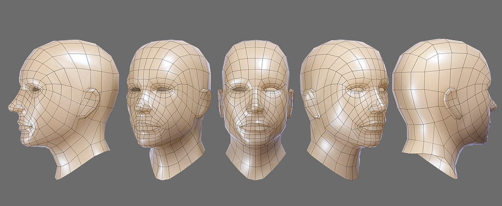Select the left-profile head model
502x206 pixels.
(x=64, y=109)
